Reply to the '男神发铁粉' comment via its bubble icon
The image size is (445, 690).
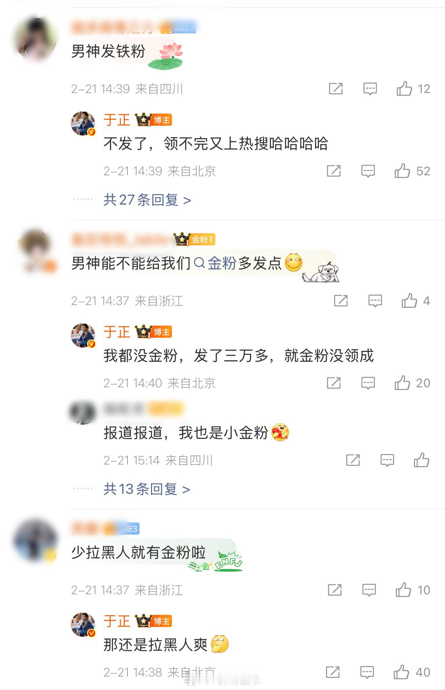pyautogui.click(x=370, y=89)
